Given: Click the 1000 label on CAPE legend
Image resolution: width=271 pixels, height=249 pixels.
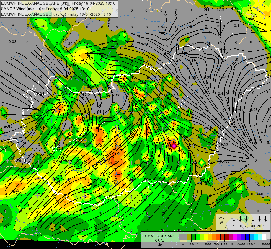Looking at the screenshot, I should click(x=224, y=244).
